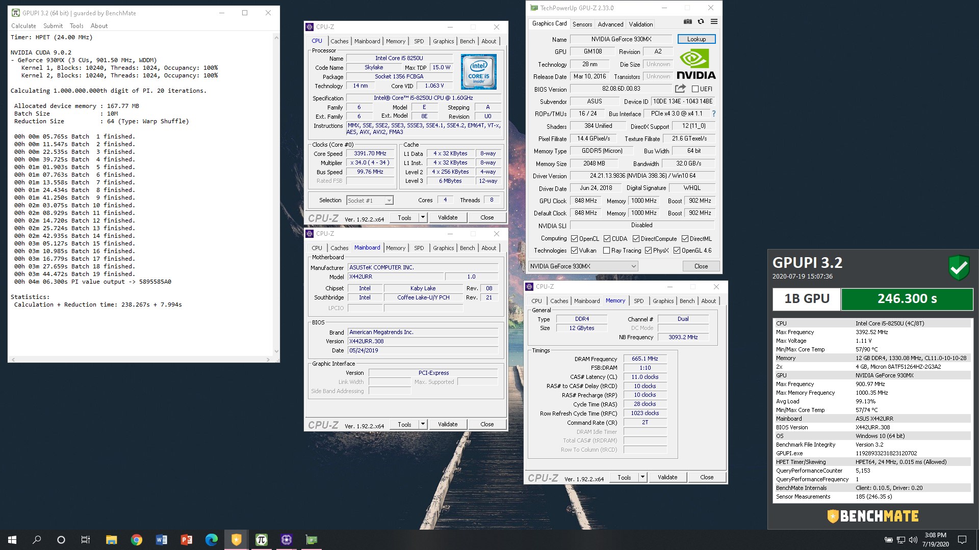Viewport: 979px width, 550px height.
Task: Open Microsoft Word from the taskbar
Action: tap(161, 540)
